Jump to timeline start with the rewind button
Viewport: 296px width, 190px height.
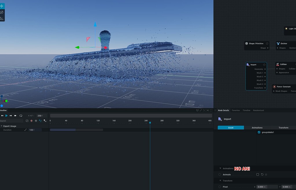point(2,115)
